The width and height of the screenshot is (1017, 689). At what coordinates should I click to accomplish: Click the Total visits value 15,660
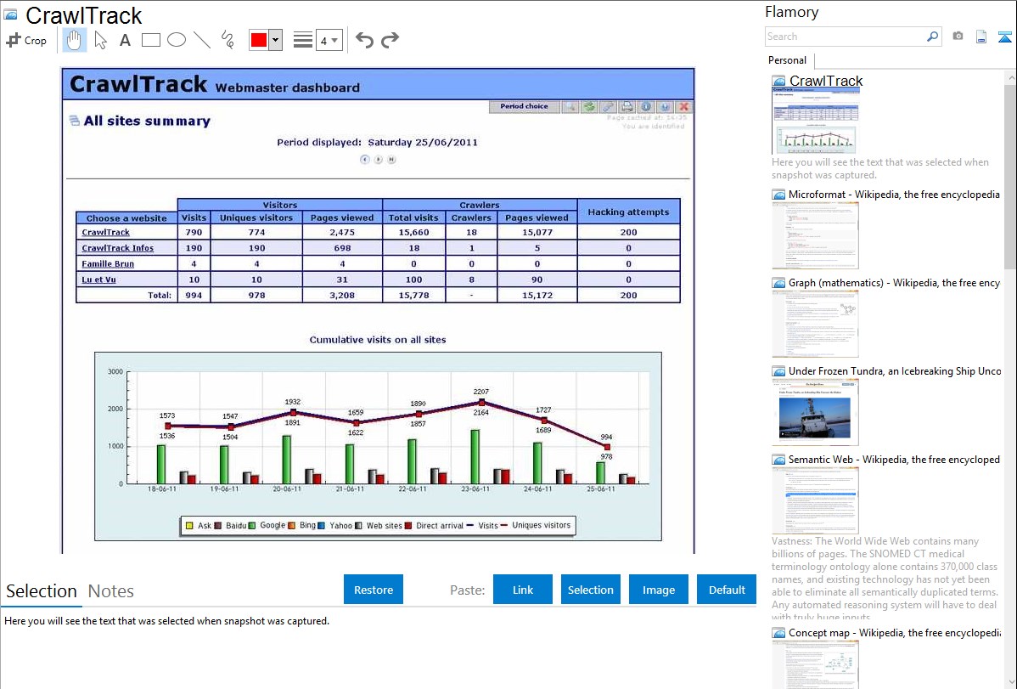pyautogui.click(x=413, y=233)
